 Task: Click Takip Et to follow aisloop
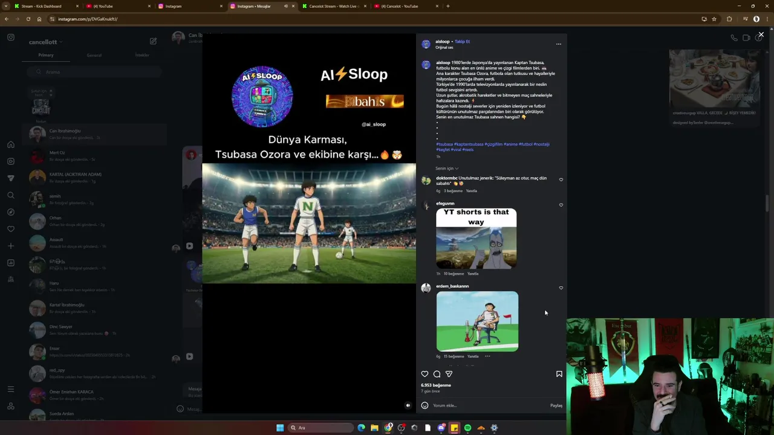coord(462,42)
